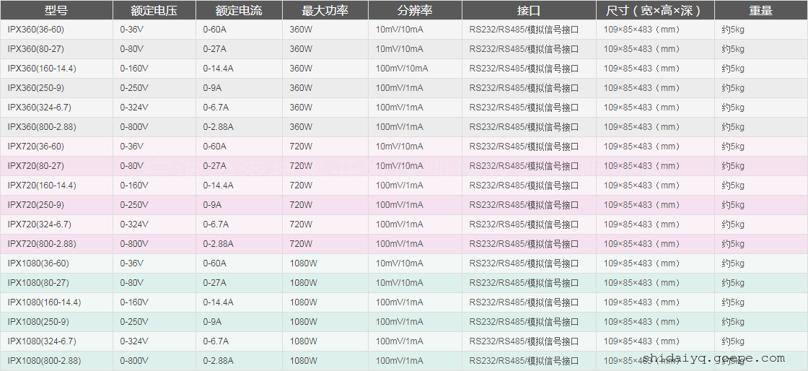
Task: Select the 分辨率 column header
Action: [414, 11]
